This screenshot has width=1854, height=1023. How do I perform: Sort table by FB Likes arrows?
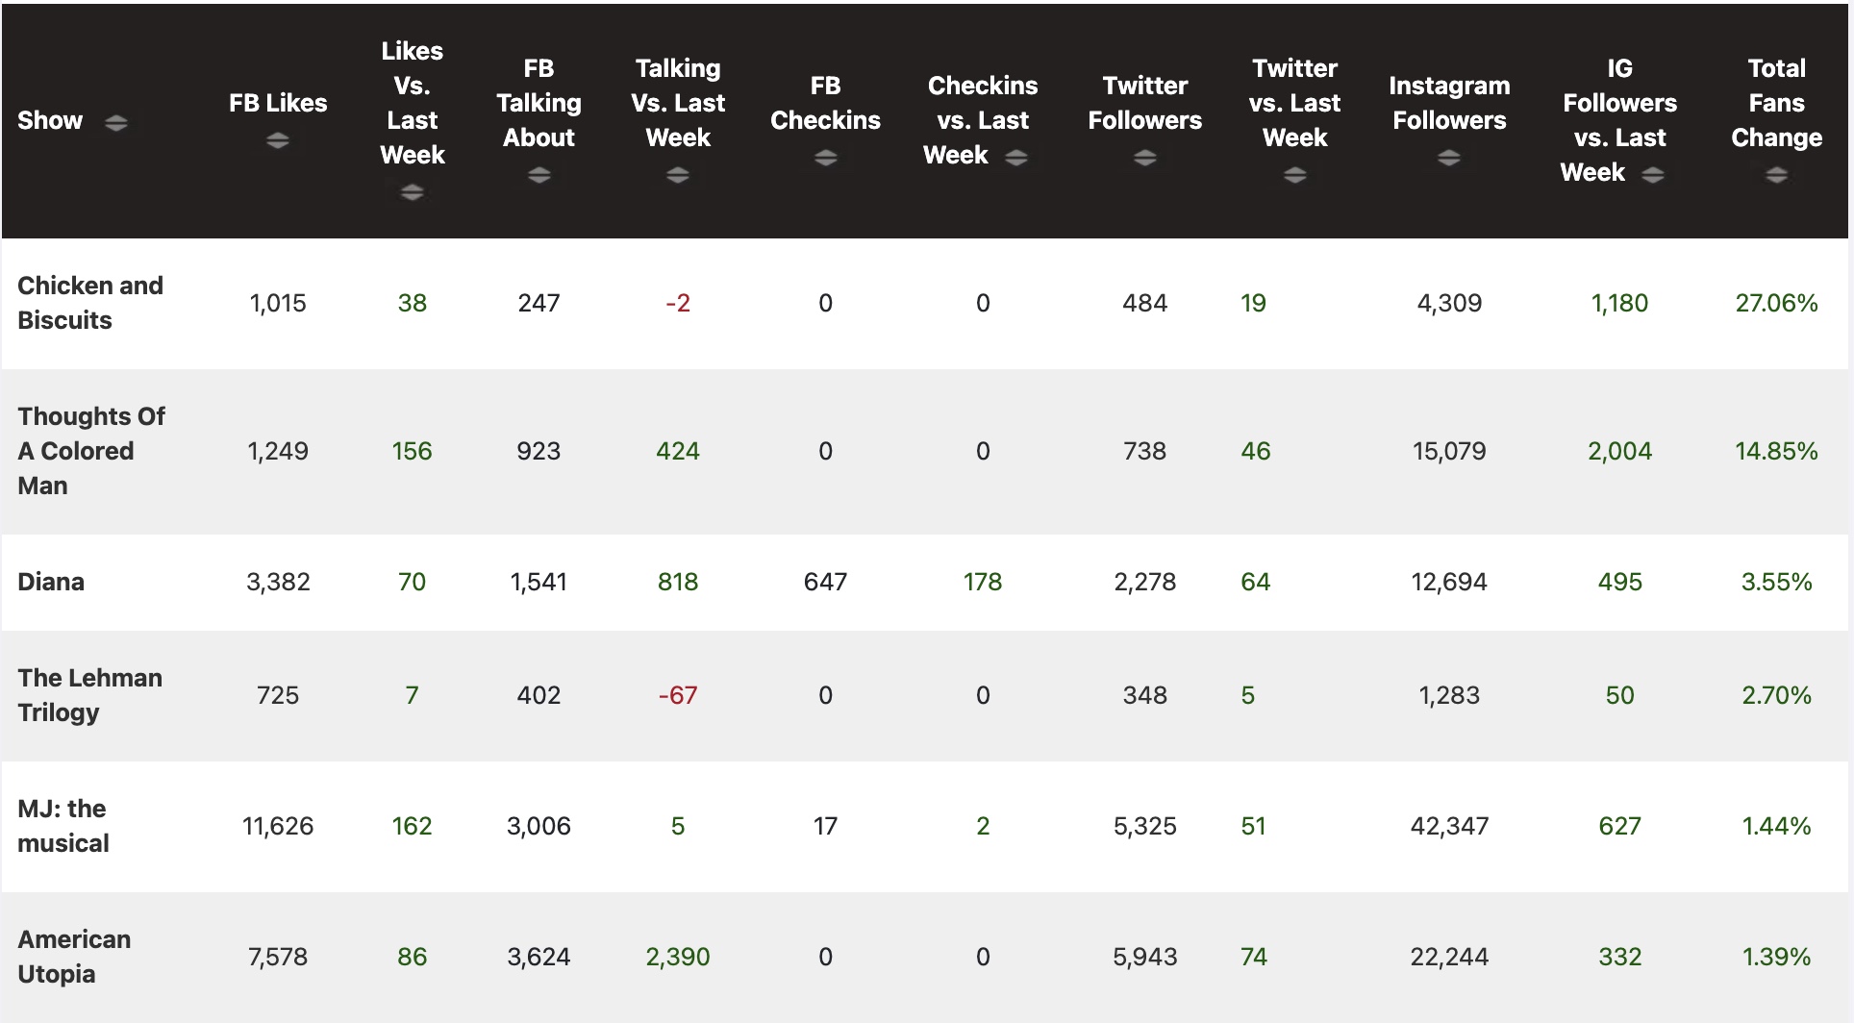(278, 140)
